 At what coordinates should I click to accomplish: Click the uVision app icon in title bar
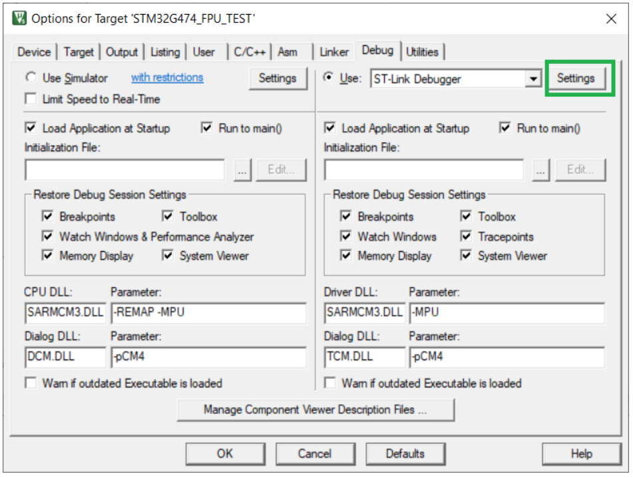19,19
